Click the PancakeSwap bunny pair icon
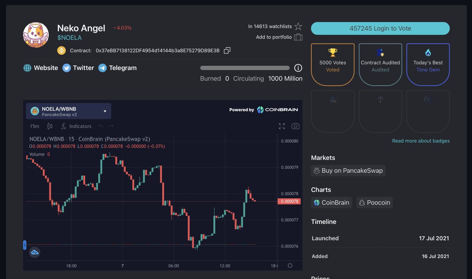The height and width of the screenshot is (279, 472). [34, 111]
